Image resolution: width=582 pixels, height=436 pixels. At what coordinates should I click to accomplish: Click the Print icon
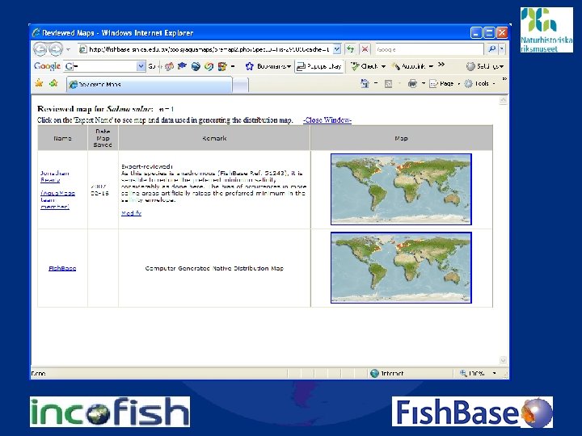[412, 84]
